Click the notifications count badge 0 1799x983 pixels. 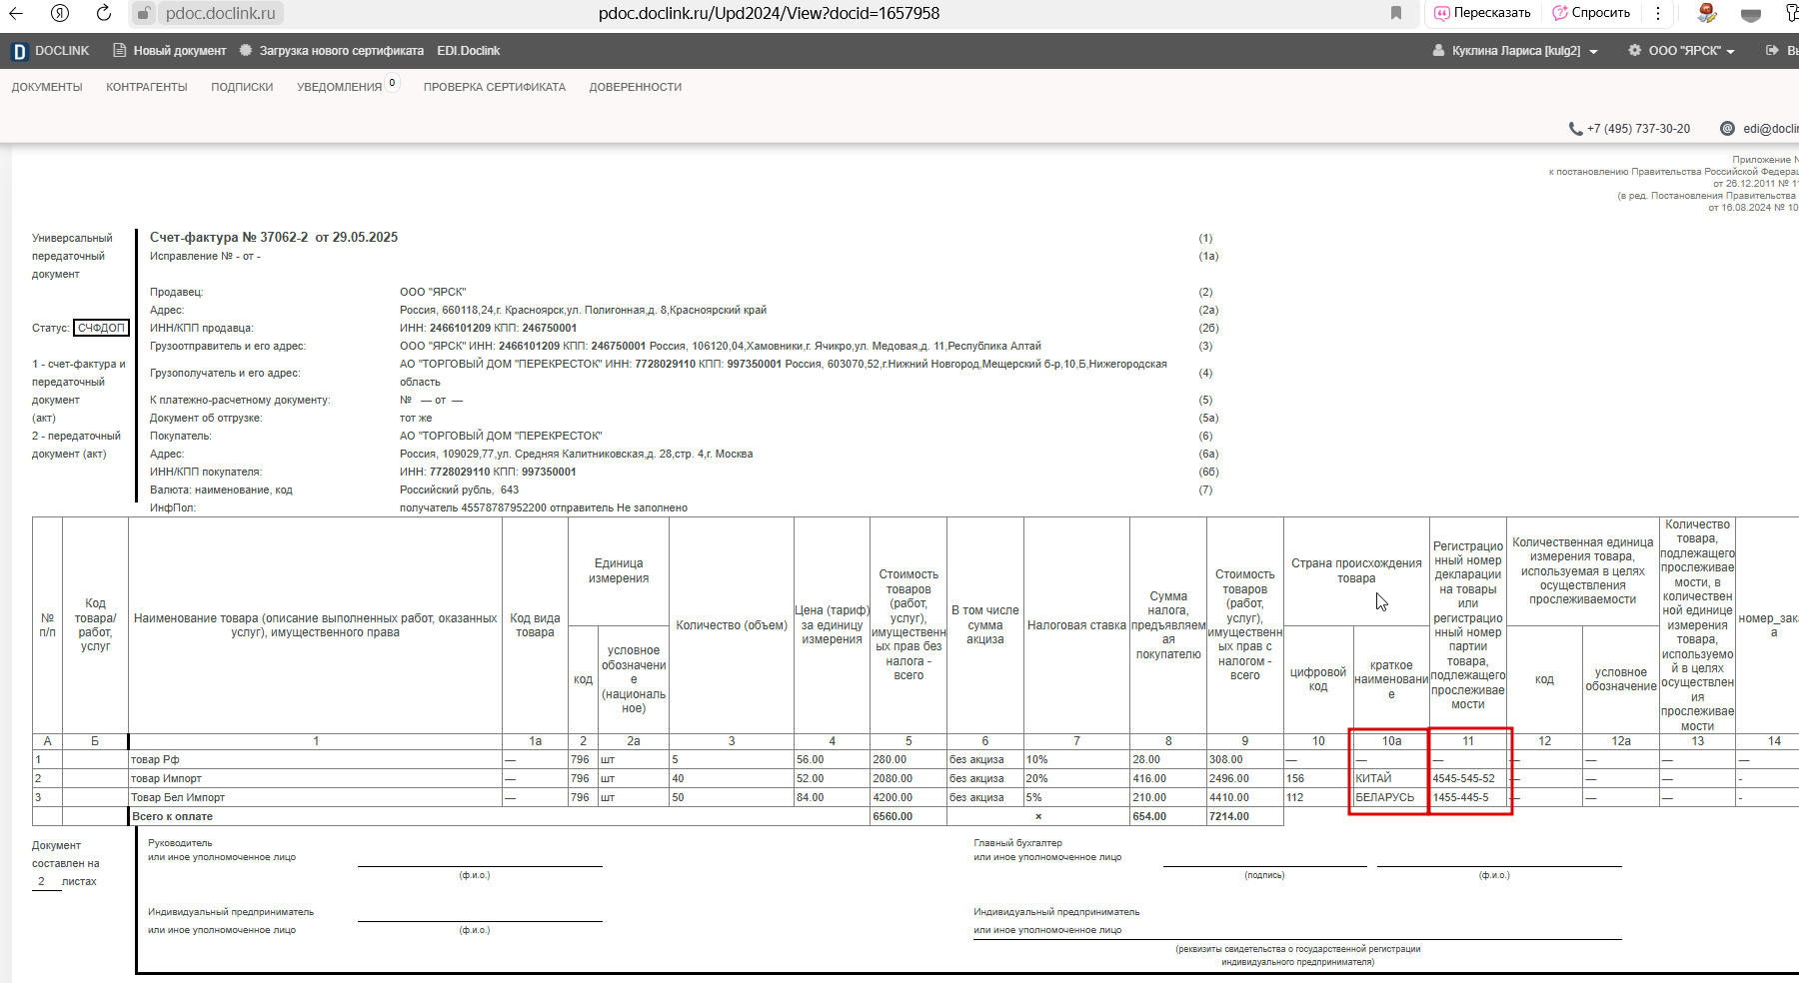point(392,83)
